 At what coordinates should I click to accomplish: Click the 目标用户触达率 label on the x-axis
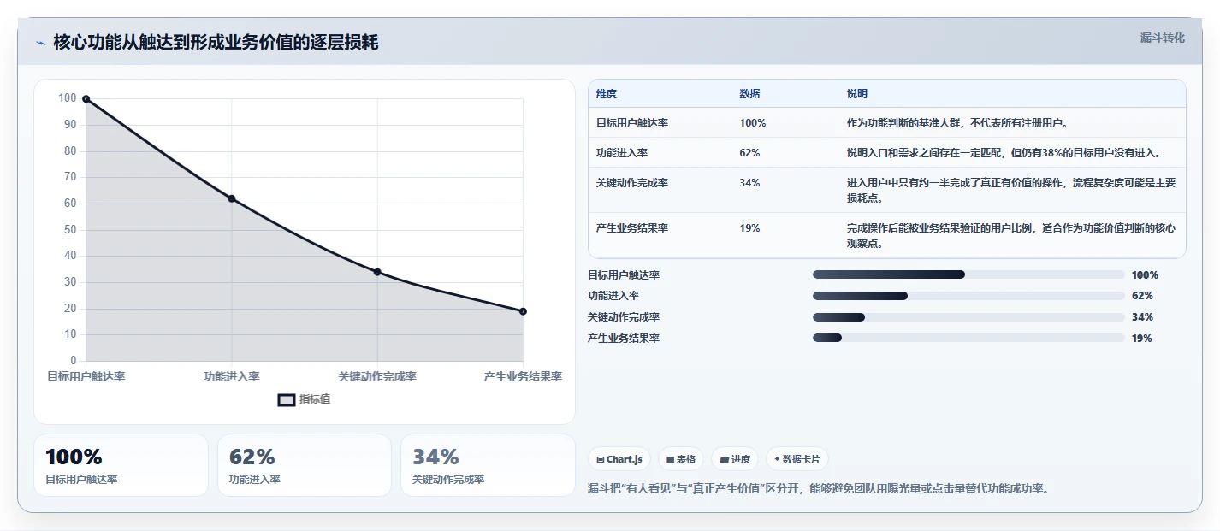coord(86,376)
